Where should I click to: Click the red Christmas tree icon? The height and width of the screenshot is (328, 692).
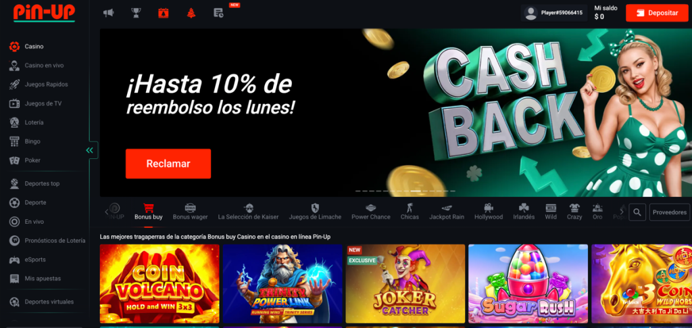click(191, 13)
